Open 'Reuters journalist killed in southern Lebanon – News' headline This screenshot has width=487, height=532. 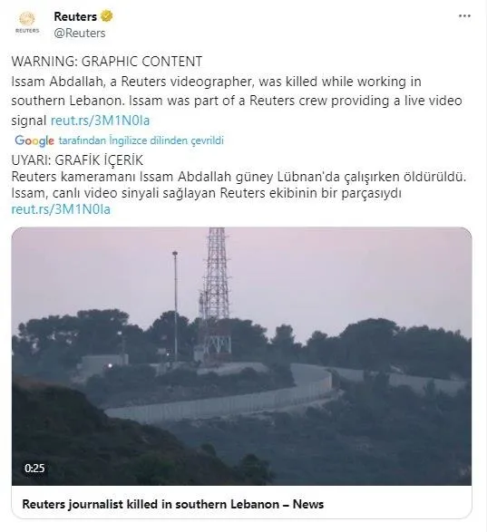(173, 504)
